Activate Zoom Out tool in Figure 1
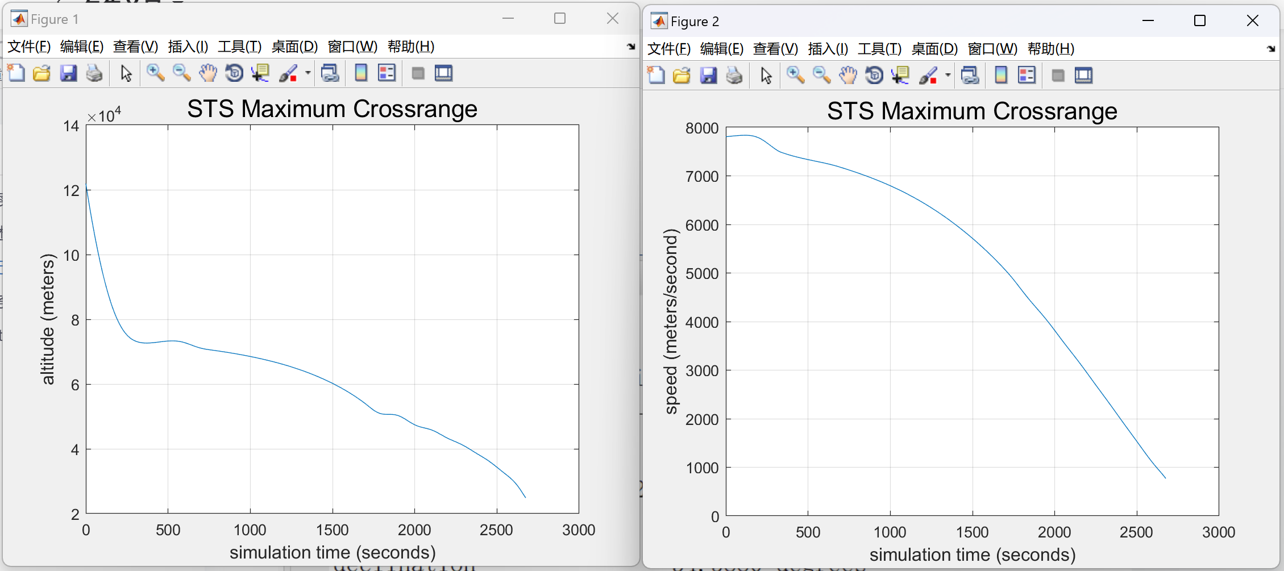This screenshot has width=1284, height=571. (181, 73)
